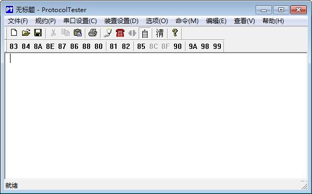Click the Print printer icon
The image size is (312, 194).
tap(93, 33)
